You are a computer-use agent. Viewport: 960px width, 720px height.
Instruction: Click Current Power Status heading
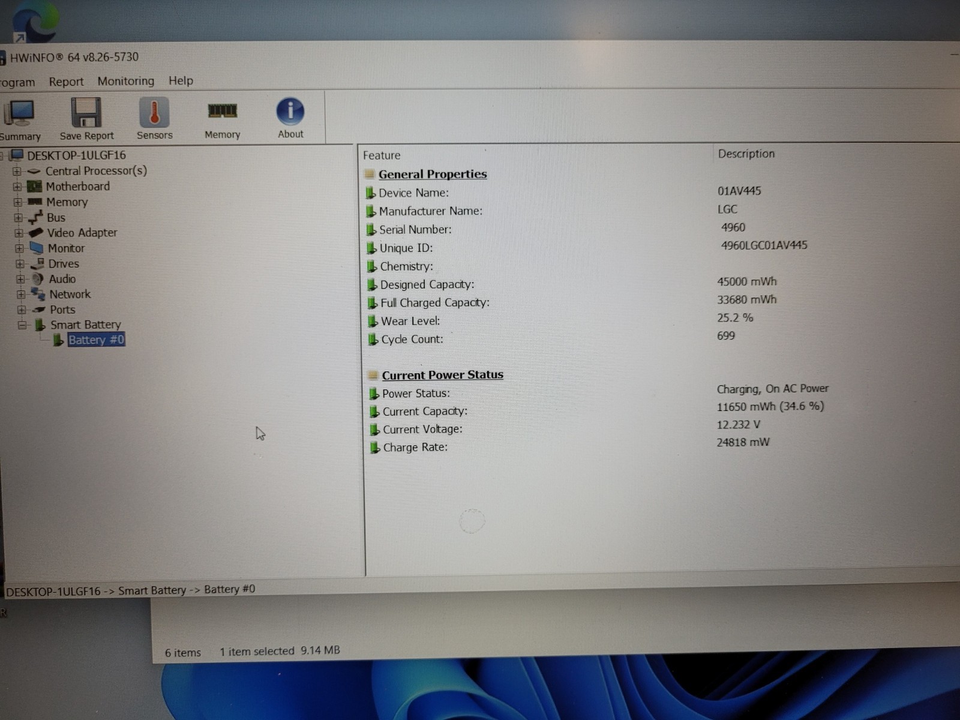pyautogui.click(x=443, y=376)
